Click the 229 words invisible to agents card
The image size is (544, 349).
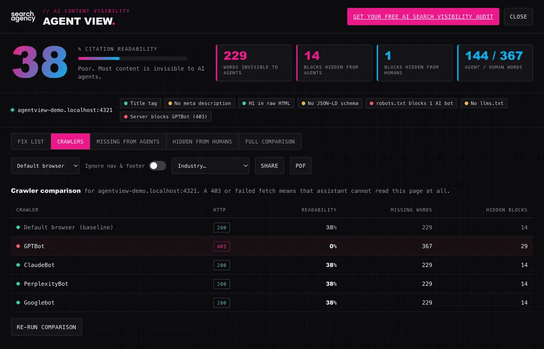click(254, 63)
